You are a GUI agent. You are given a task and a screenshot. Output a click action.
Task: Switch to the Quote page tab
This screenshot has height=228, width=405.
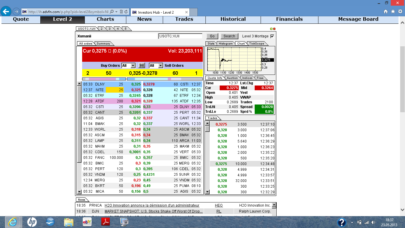point(21,19)
